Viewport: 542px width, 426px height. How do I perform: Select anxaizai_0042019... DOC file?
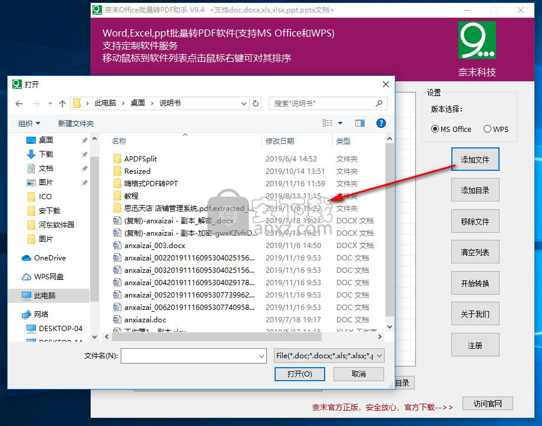coord(189,283)
